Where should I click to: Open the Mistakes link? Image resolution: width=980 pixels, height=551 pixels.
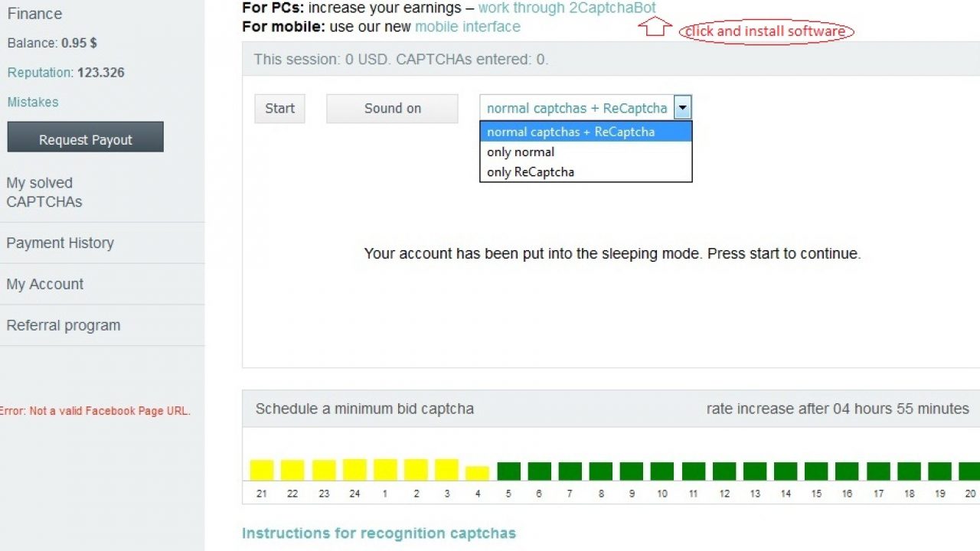click(x=33, y=102)
